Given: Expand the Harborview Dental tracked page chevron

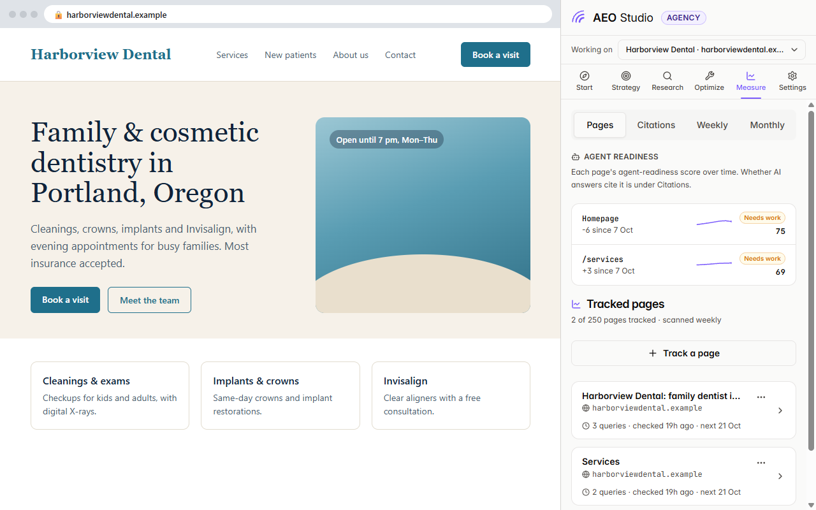Looking at the screenshot, I should [780, 411].
